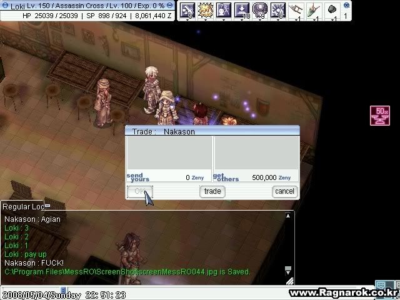Cancel the trade with Nakason

285,192
